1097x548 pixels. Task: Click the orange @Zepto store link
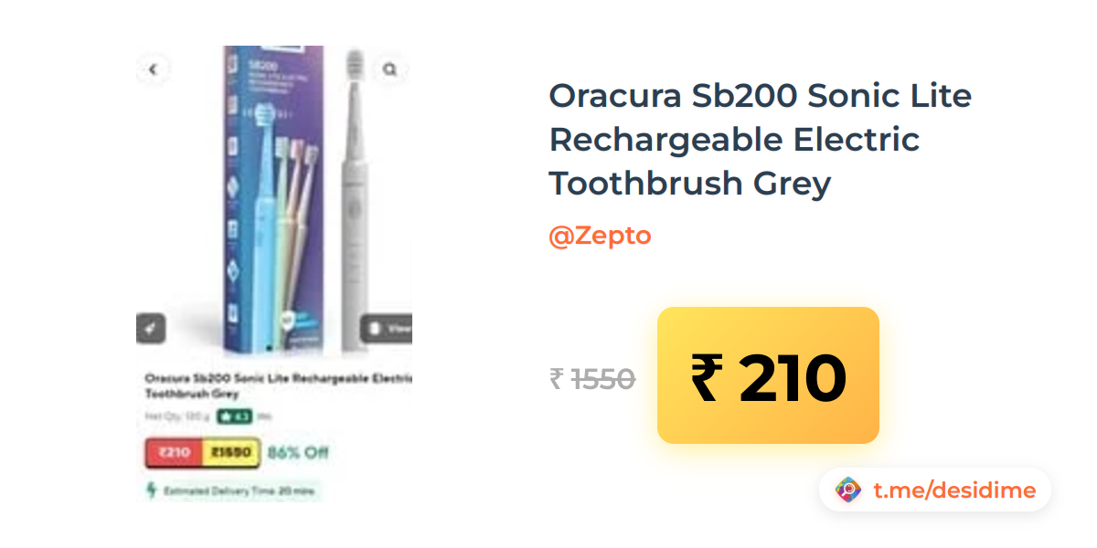pos(600,236)
